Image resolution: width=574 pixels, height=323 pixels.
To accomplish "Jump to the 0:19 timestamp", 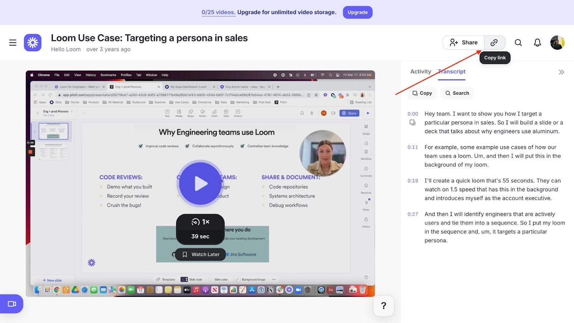I will [x=413, y=181].
